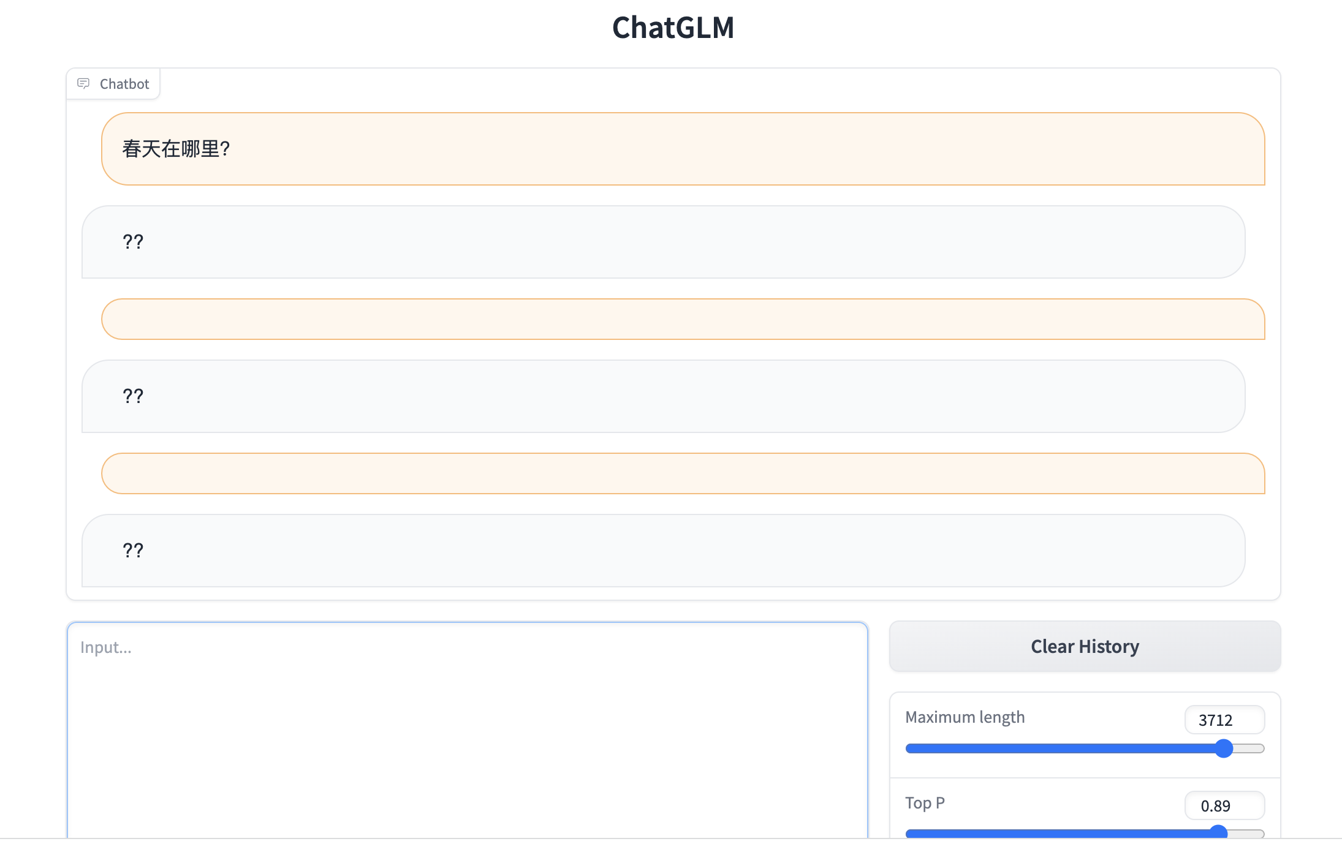Click the Chatbot label text
Image resolution: width=1342 pixels, height=844 pixels.
pyautogui.click(x=124, y=84)
